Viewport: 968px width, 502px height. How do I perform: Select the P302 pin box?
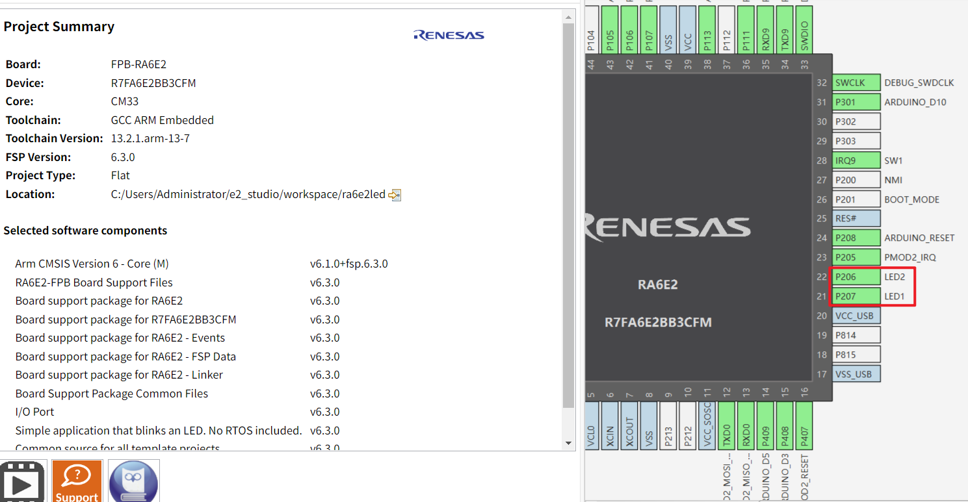pyautogui.click(x=856, y=121)
